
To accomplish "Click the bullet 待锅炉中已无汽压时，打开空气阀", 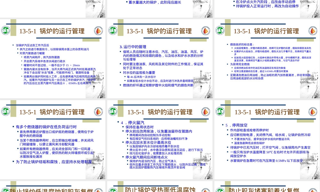I will click(270, 147).
